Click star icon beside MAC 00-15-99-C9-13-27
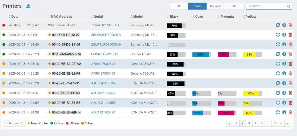 click(50, 35)
